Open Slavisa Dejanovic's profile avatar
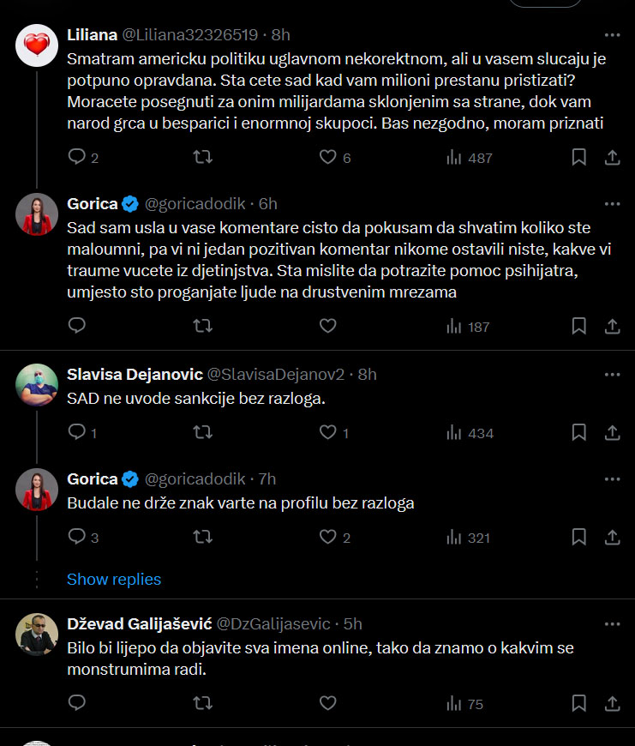The width and height of the screenshot is (635, 746). 37,385
